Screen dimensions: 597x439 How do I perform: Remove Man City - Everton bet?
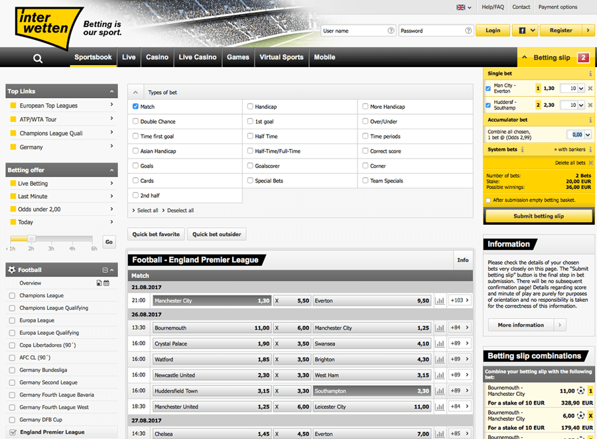pyautogui.click(x=590, y=88)
